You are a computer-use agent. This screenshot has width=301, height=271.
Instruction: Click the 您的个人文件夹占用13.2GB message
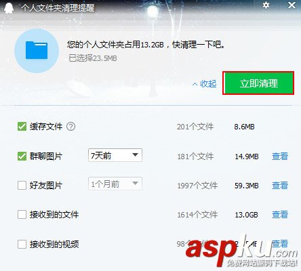(146, 45)
